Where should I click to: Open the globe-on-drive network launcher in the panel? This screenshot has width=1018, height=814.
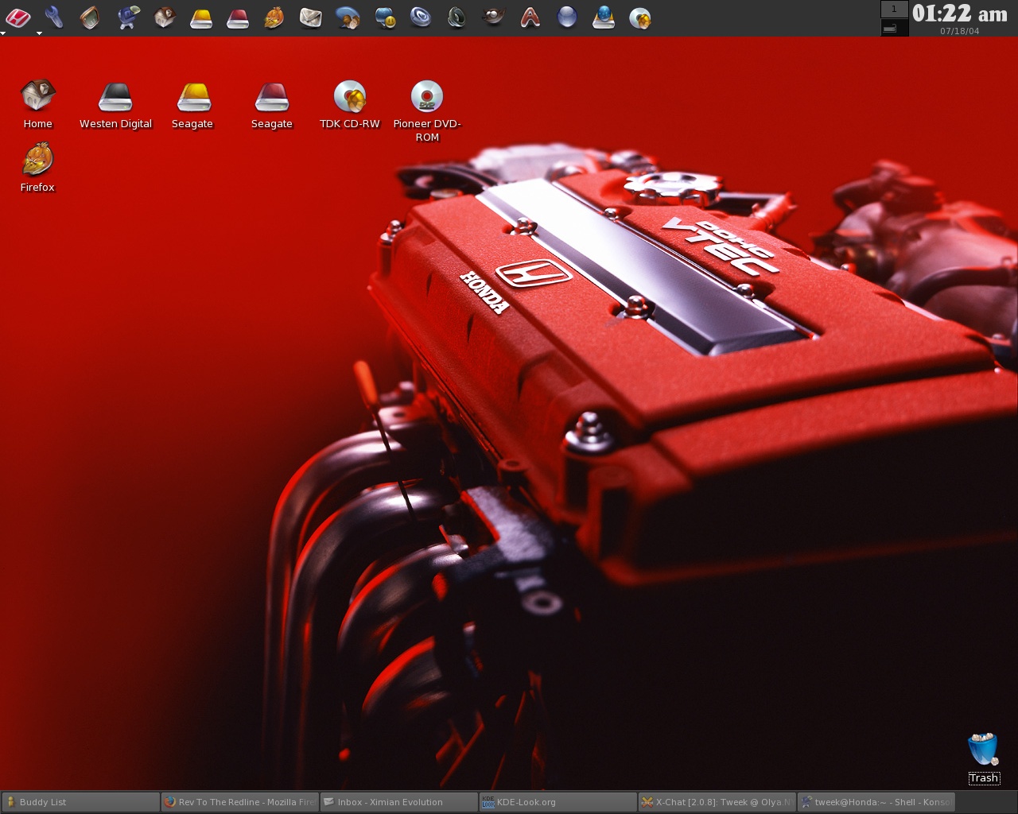[604, 17]
